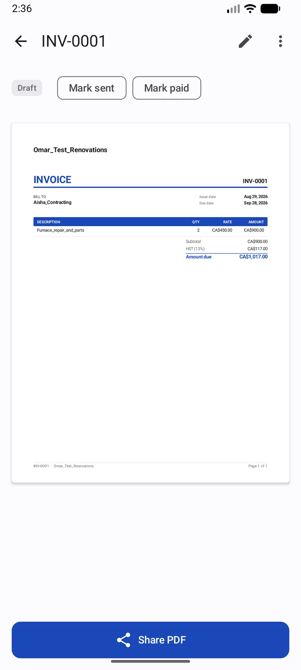Select the Omar_Test_Renovations company name
The width and height of the screenshot is (301, 670).
tap(70, 150)
